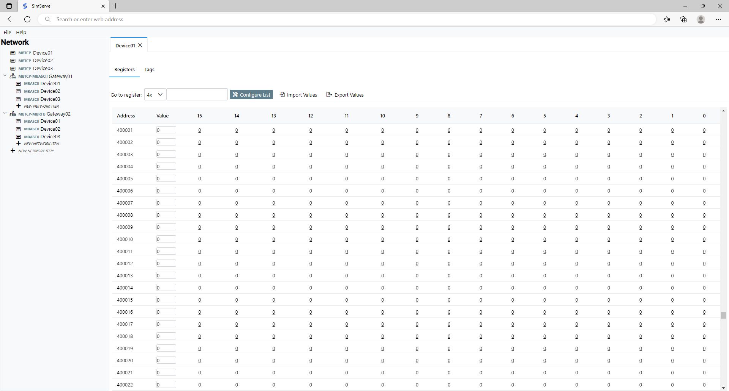Click the browser refresh icon
729x391 pixels.
pos(27,19)
